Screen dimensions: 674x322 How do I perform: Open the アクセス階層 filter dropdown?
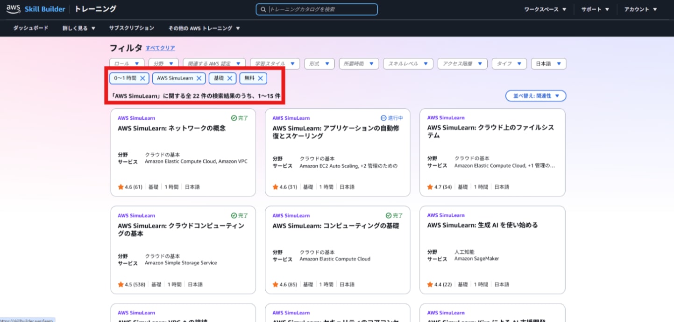point(462,63)
